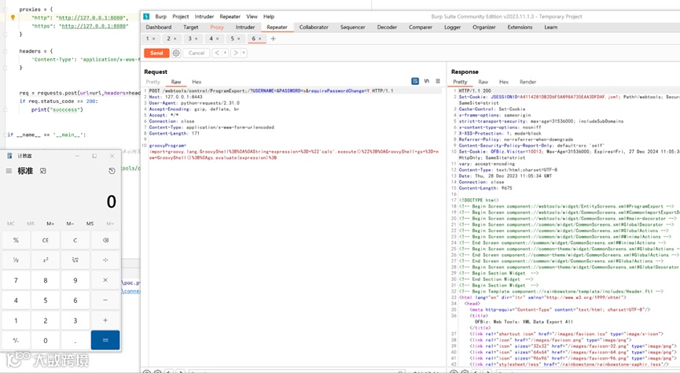Select Response Raw view tab
680x373 pixels.
pyautogui.click(x=483, y=82)
